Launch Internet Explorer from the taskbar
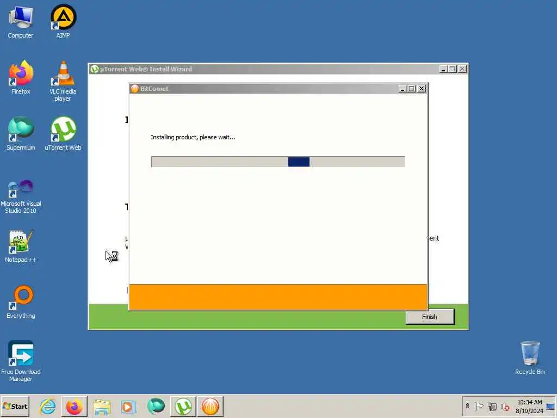Screen dimensions: 557x418 (x=48, y=406)
